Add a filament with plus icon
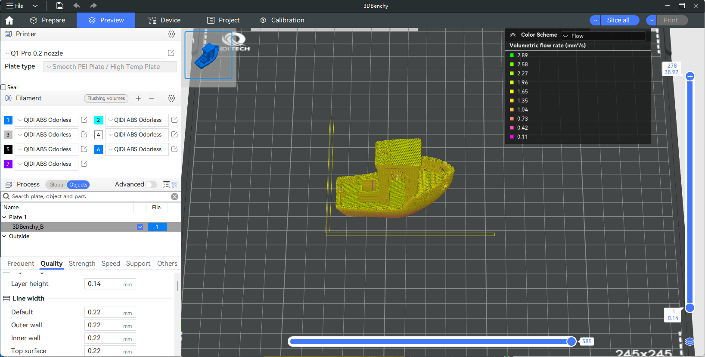The image size is (705, 357). tap(138, 98)
